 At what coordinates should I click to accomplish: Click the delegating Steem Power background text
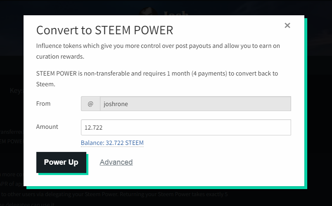(124, 194)
